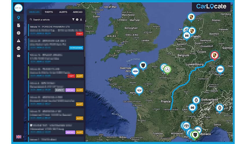Screen dimensions: 246x144
Task: Click the Audi marker near Stuttgart
Action: click(221, 69)
